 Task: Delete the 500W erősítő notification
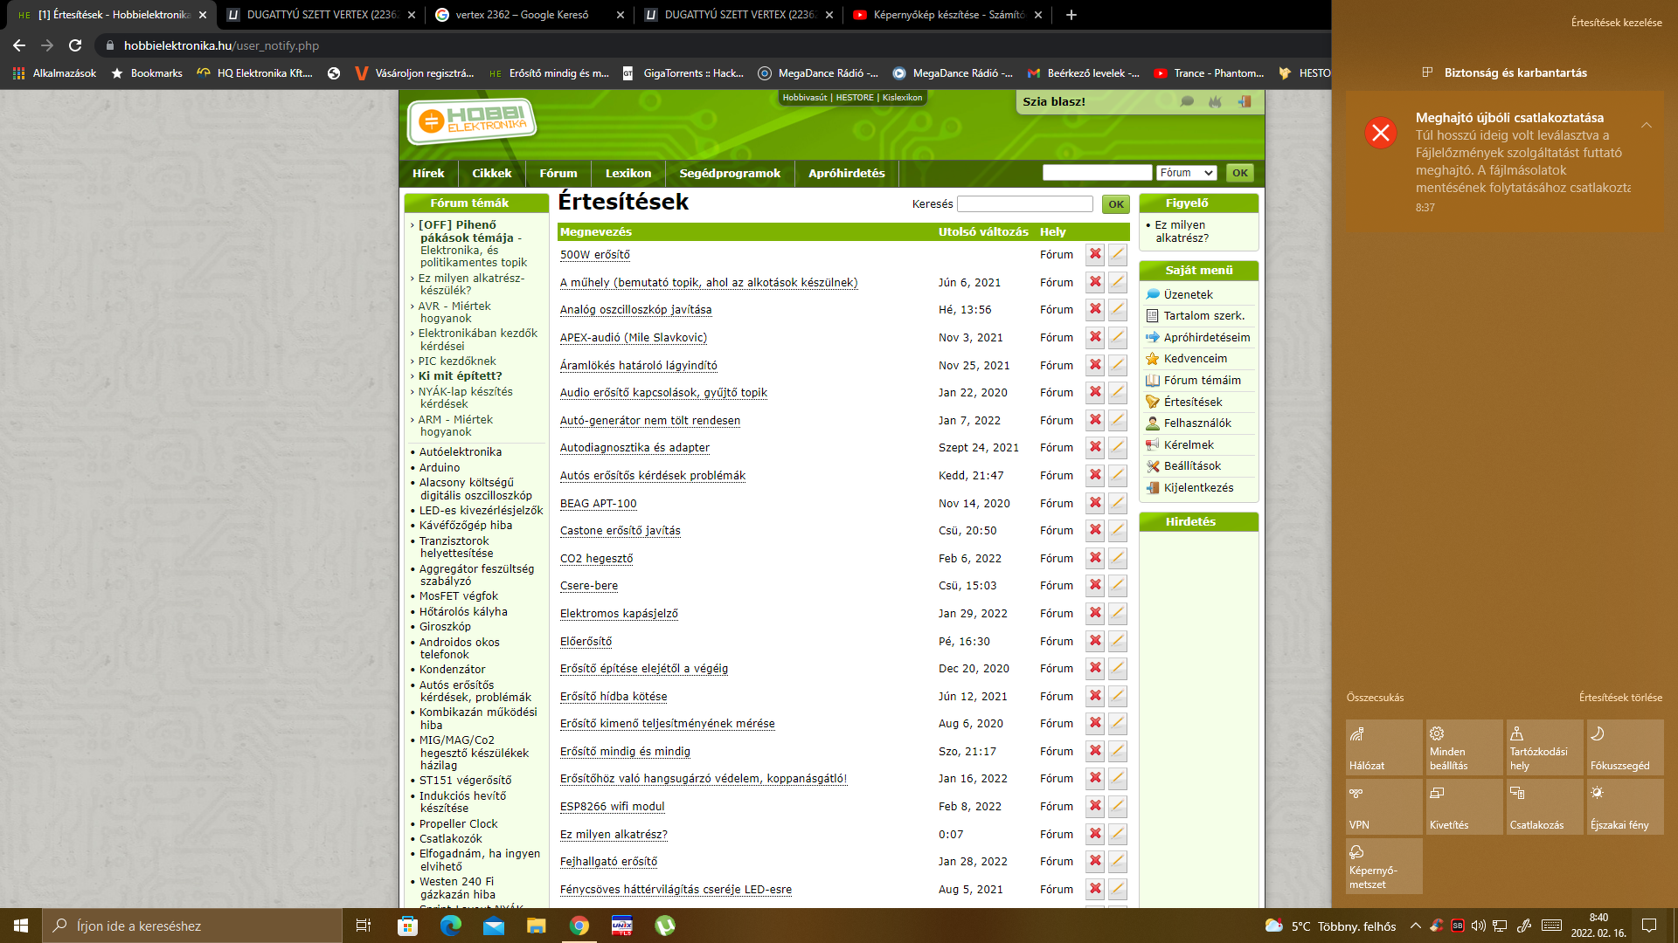coord(1094,255)
